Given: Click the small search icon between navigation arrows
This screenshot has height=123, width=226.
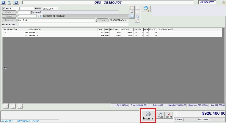Looking at the screenshot, I should (x=10, y=2).
